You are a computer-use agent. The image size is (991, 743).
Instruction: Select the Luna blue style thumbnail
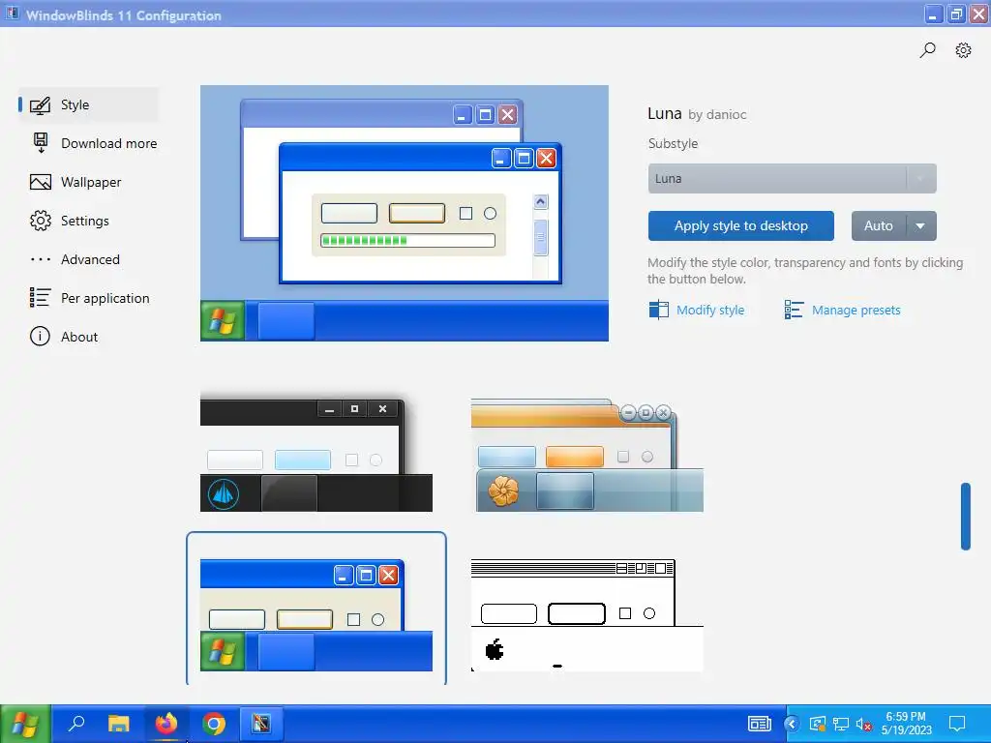pyautogui.click(x=316, y=614)
